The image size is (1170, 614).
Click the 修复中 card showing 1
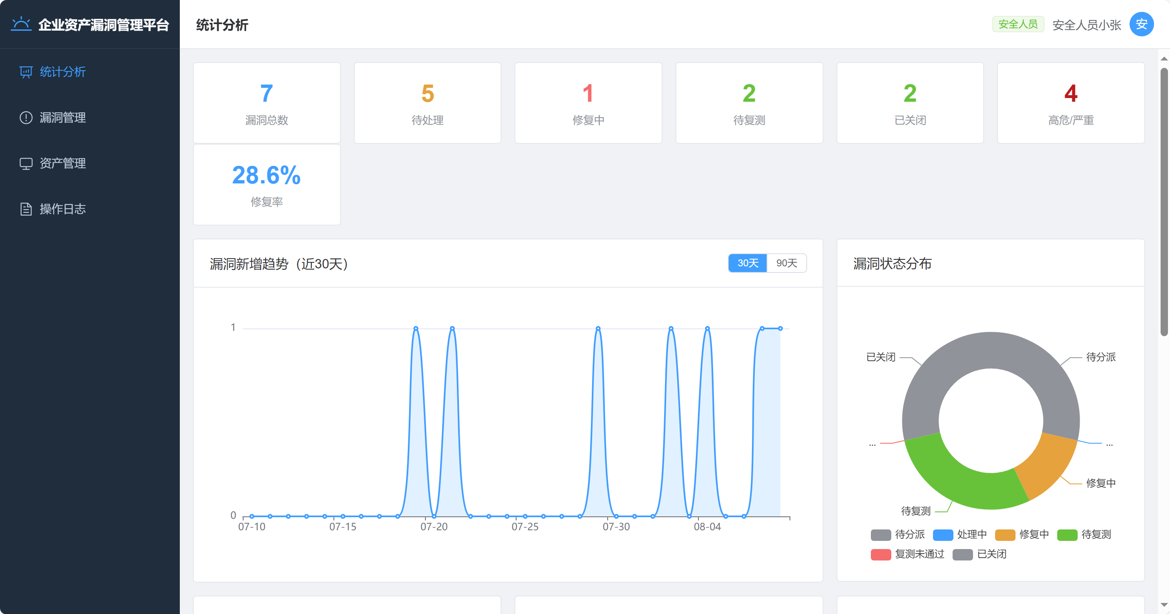588,103
